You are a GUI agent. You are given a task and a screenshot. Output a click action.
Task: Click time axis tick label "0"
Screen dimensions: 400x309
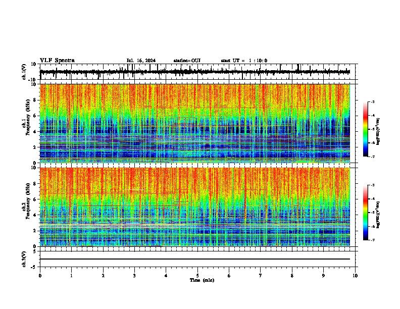[x=40, y=276]
